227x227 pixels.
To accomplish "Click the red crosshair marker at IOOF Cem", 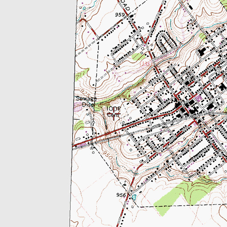I will coord(113,113).
